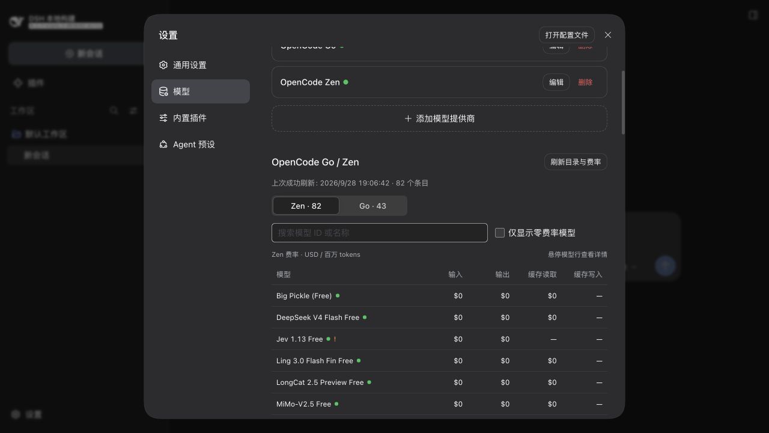The height and width of the screenshot is (433, 769).
Task: Click the Zen 费率 · USD / 百万 tokens label
Action: [316, 254]
